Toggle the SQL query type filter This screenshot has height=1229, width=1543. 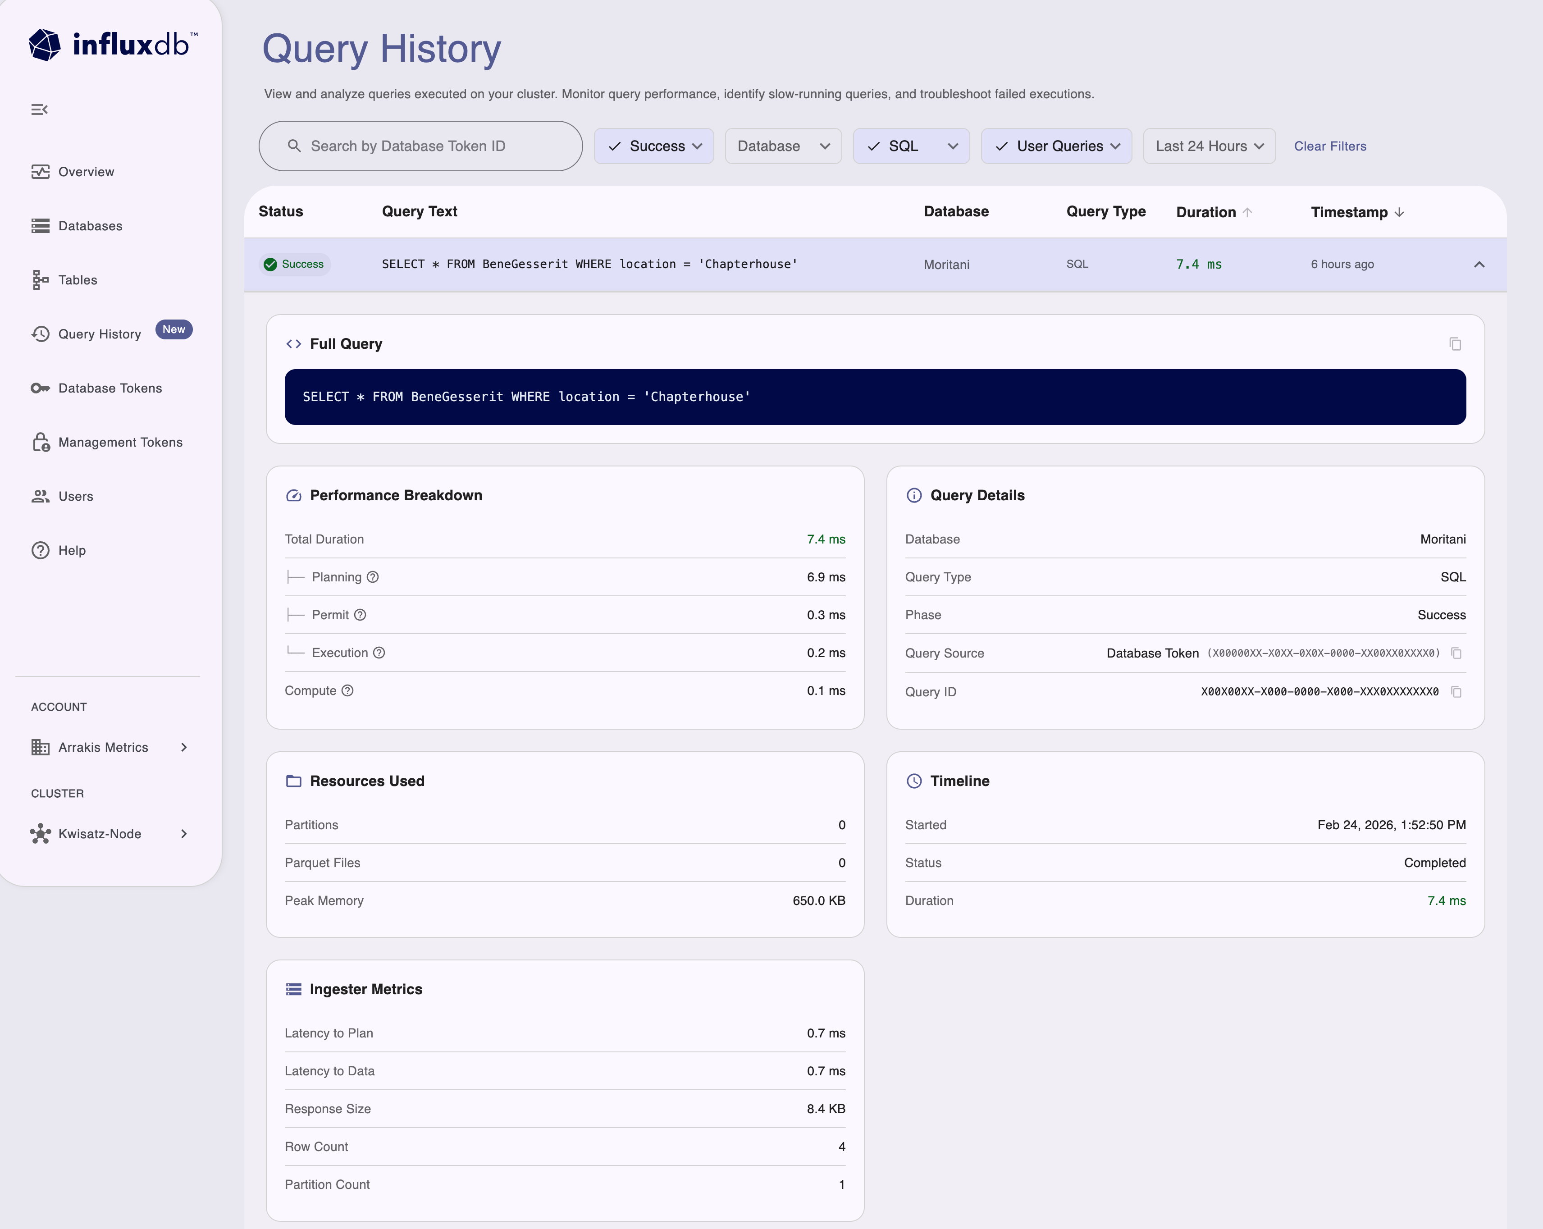coord(874,146)
